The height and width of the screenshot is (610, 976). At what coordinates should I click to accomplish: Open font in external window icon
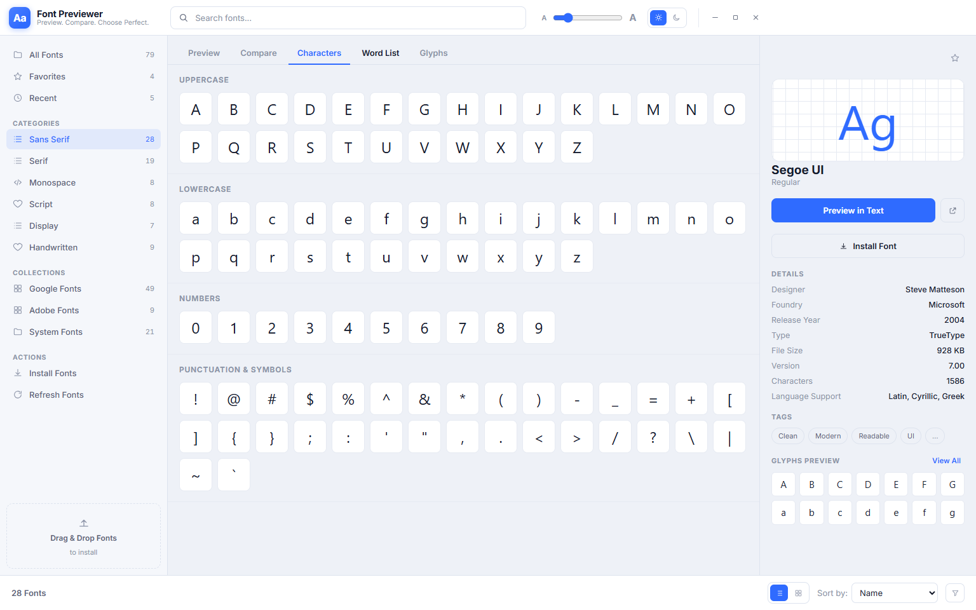coord(952,210)
